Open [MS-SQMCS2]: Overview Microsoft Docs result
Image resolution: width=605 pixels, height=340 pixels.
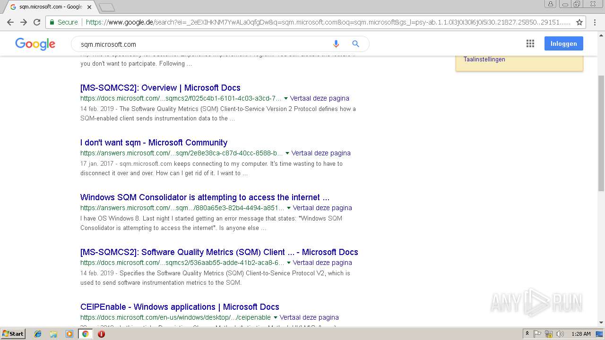pos(160,88)
